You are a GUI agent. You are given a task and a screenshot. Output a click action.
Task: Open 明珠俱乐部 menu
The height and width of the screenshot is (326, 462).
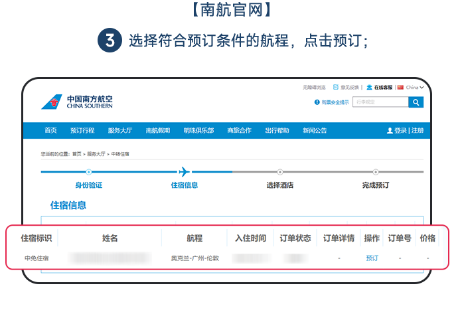[198, 130]
